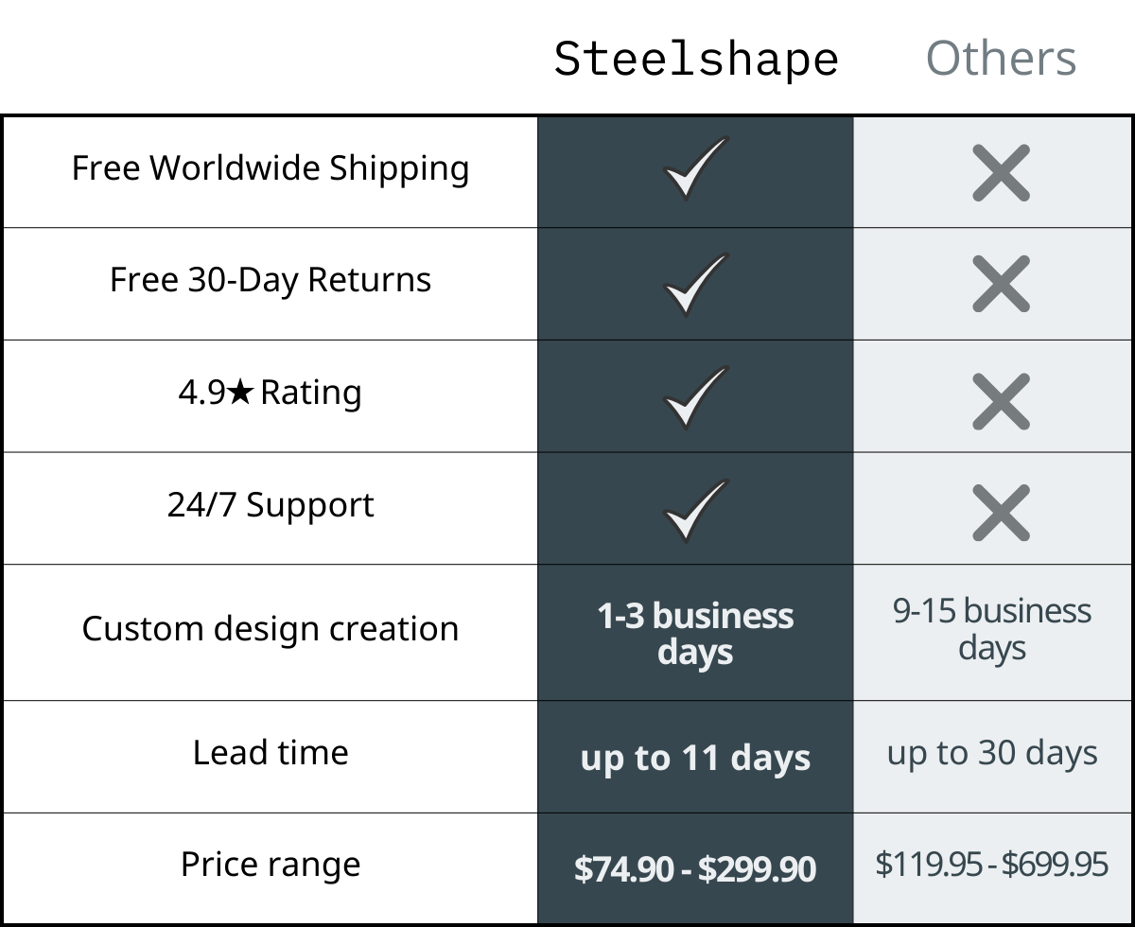Click the 24/7 Support row label
Viewport: 1135px width, 927px height.
pos(271,504)
